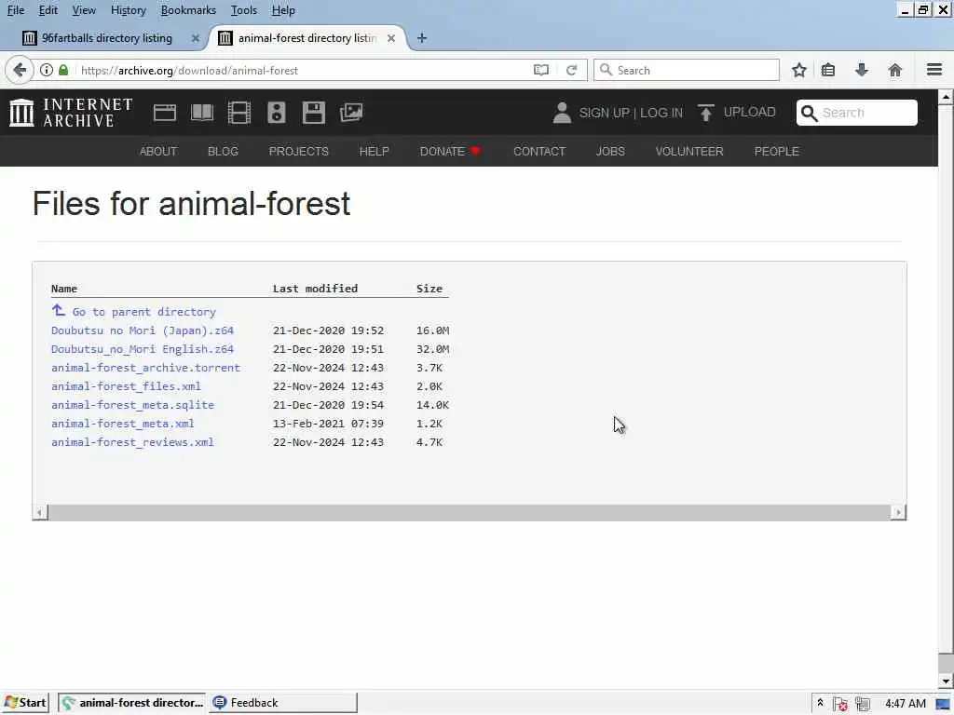The height and width of the screenshot is (715, 954).
Task: Toggle Reader View icon in address bar
Action: point(541,70)
